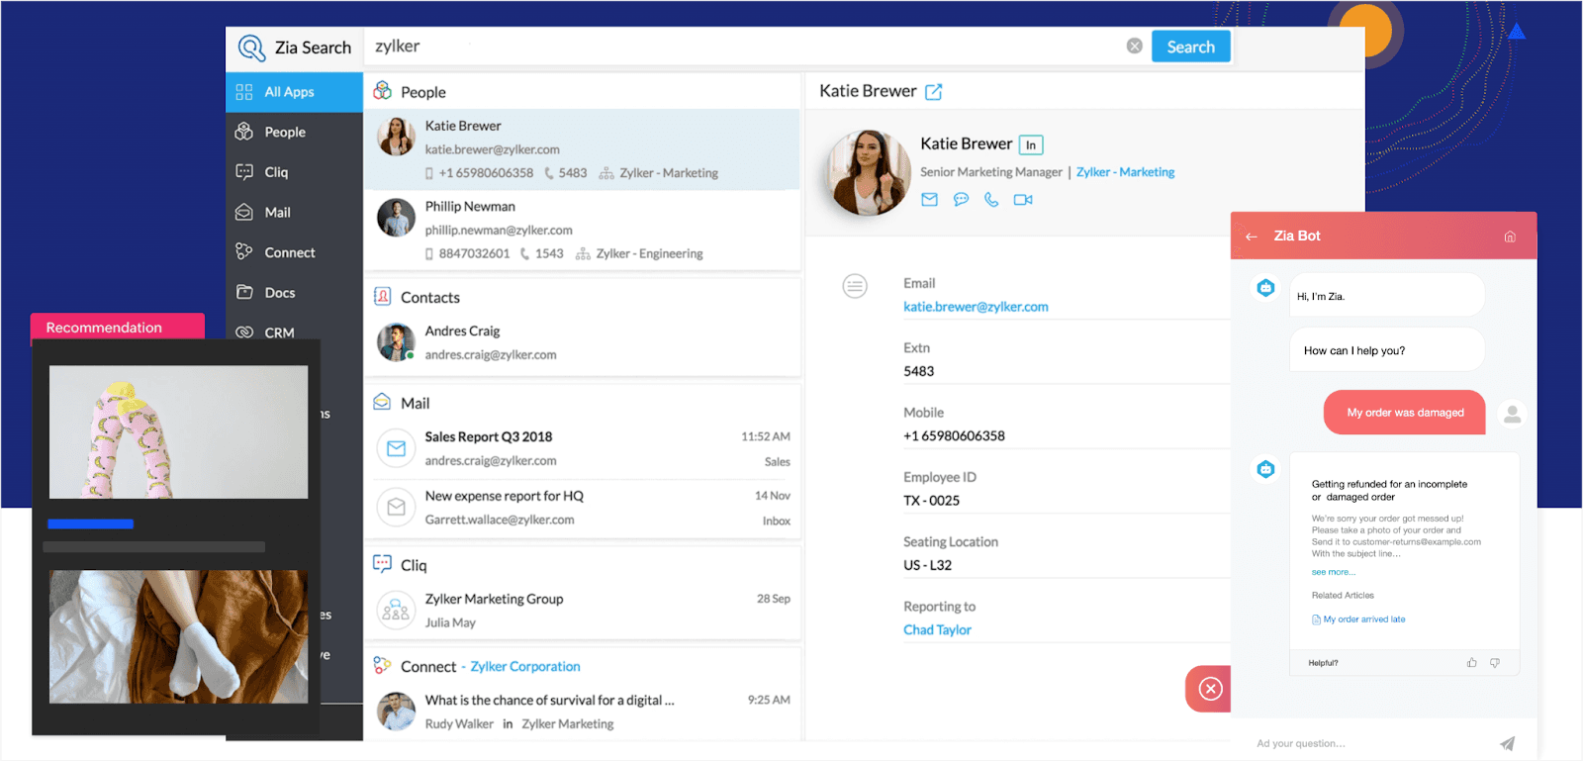The height and width of the screenshot is (761, 1583).
Task: Click the blue bar under banana socks
Action: (90, 523)
